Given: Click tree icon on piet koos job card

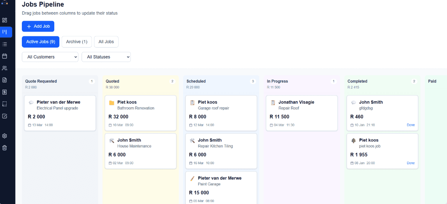Looking at the screenshot, I should coord(353,140).
